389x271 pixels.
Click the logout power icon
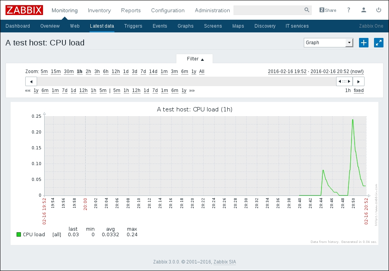click(x=379, y=10)
